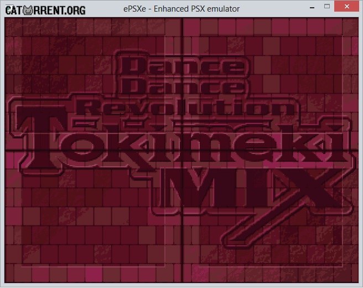
Task: Minimize the ePSXe emulator window
Action: [x=312, y=7]
